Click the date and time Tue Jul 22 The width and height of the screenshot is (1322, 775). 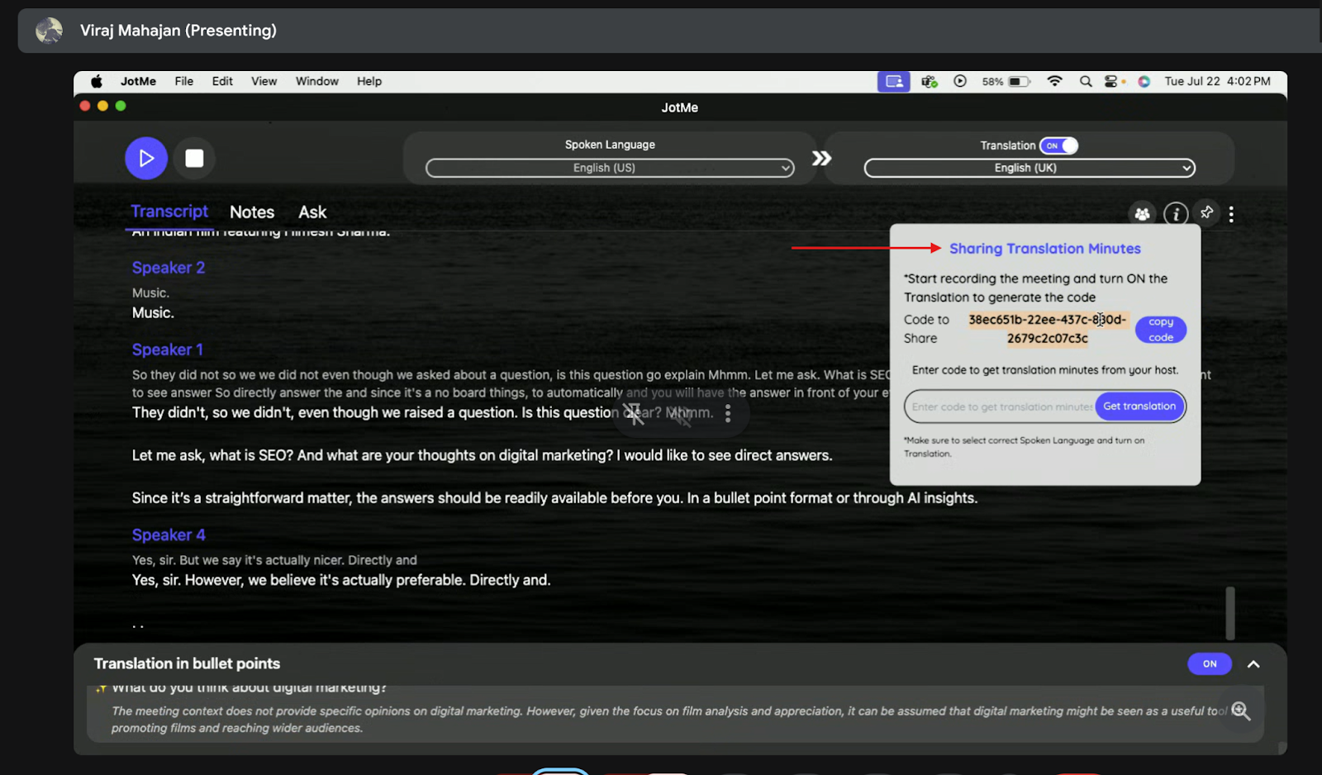pyautogui.click(x=1217, y=81)
